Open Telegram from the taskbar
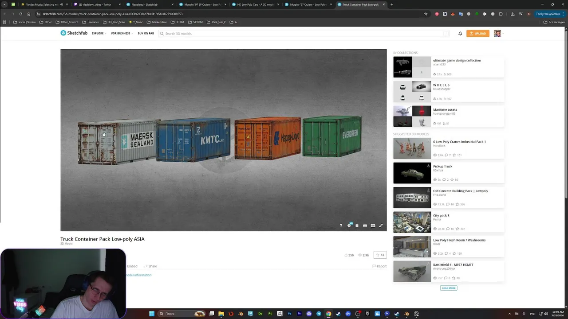Screen dimensions: 568x319 point(319,314)
